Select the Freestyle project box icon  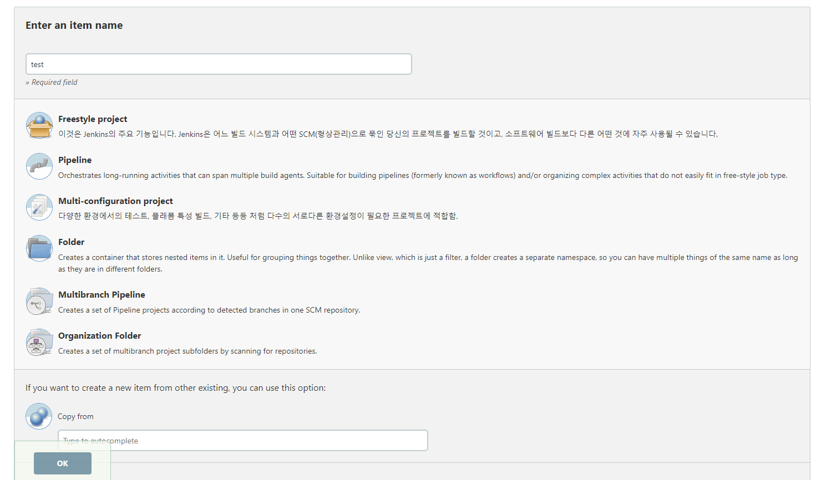click(39, 125)
